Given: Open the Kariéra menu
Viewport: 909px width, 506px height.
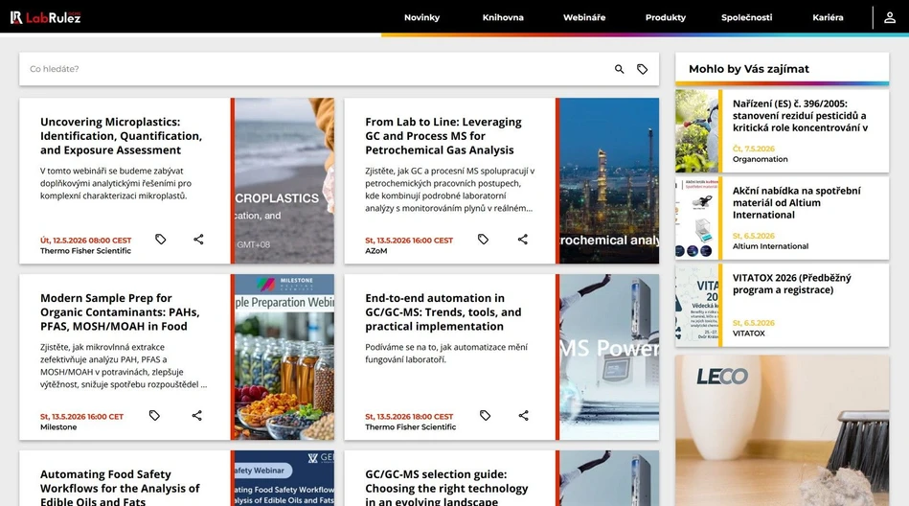Looking at the screenshot, I should pos(828,17).
